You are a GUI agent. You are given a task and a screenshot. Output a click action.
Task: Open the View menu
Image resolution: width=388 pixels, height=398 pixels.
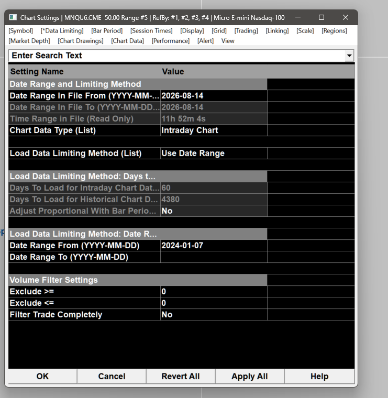[228, 41]
